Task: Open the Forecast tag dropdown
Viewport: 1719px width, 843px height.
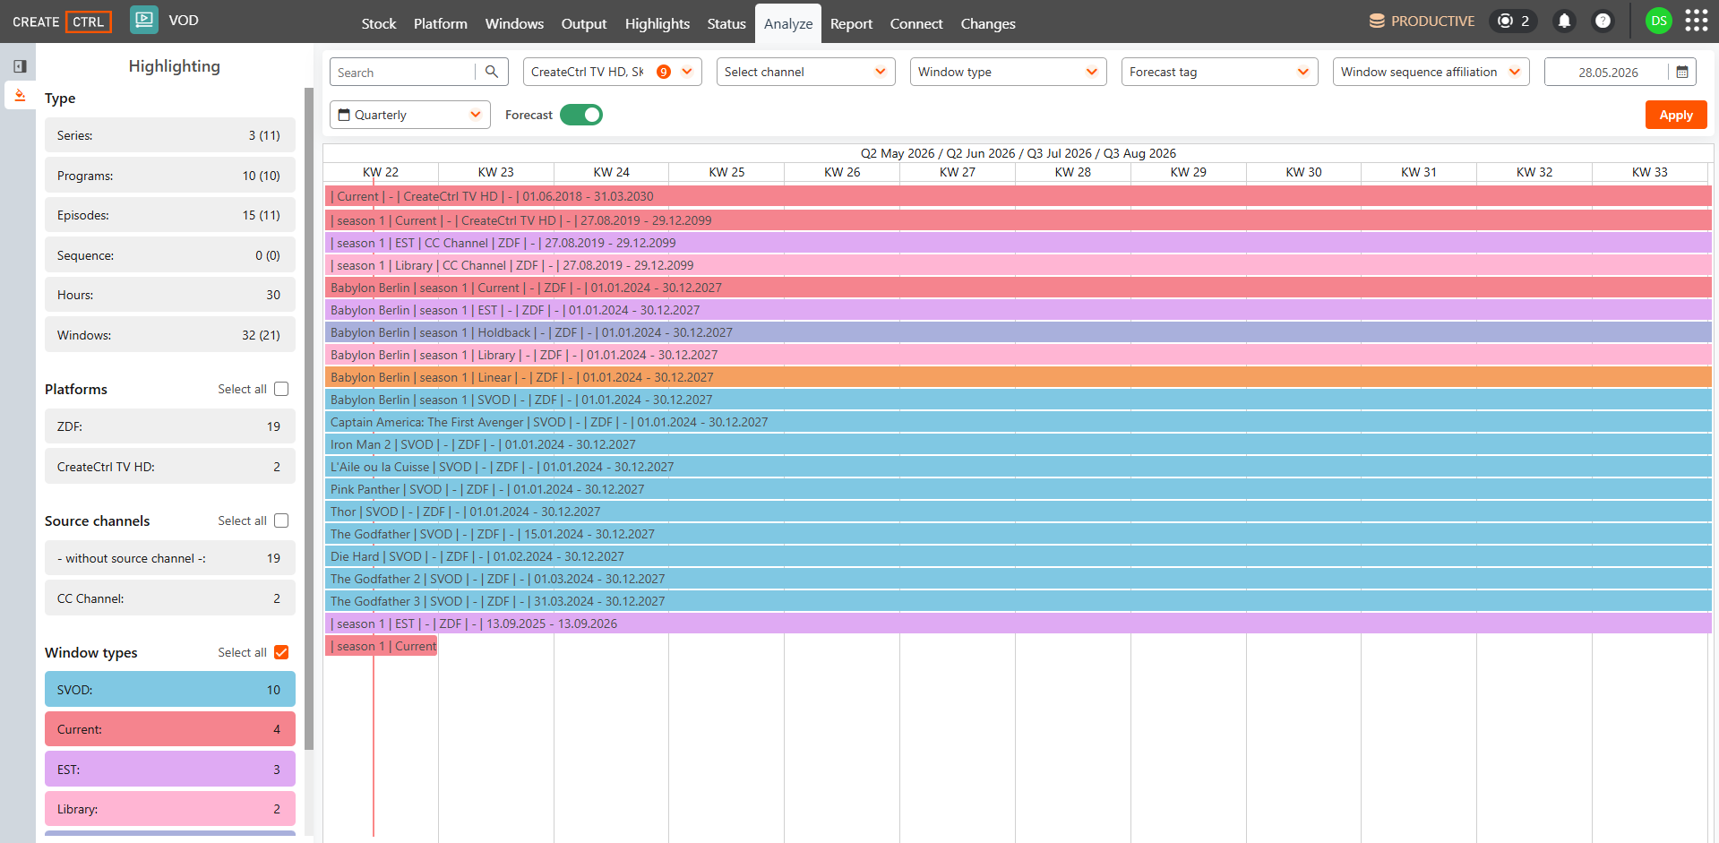Action: 1220,72
